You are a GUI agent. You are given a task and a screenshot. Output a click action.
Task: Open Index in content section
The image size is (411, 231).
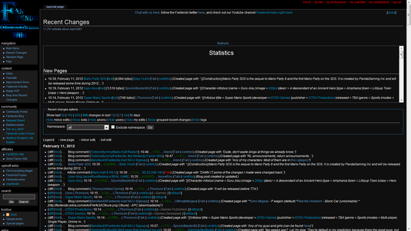tap(10, 74)
